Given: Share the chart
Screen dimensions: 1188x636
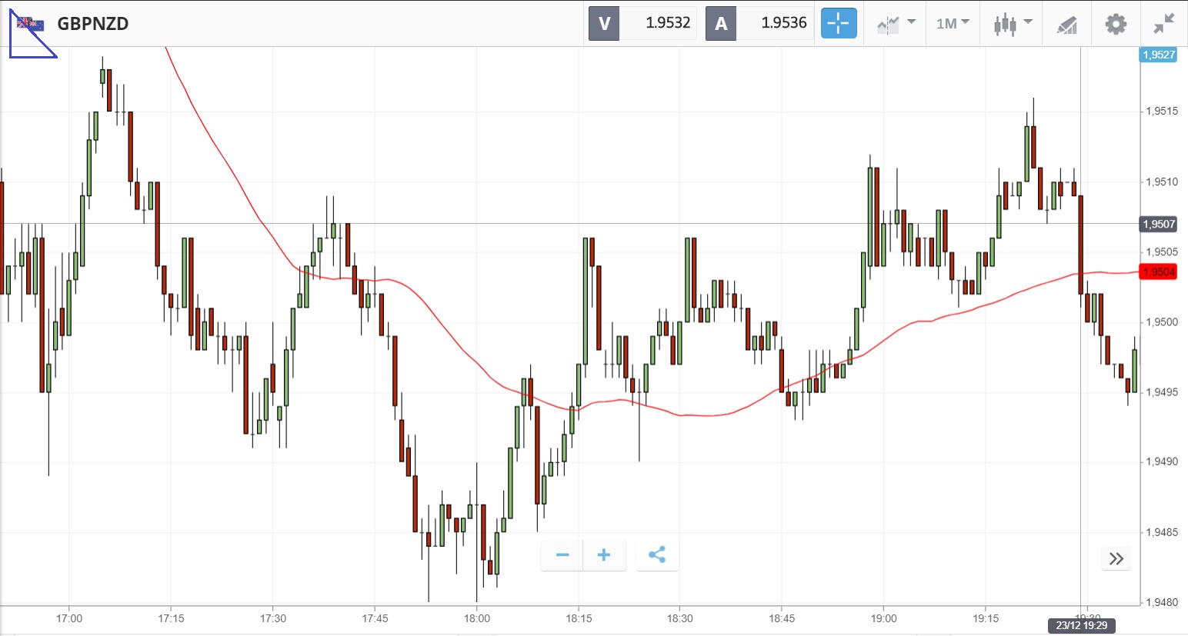Looking at the screenshot, I should pyautogui.click(x=657, y=555).
